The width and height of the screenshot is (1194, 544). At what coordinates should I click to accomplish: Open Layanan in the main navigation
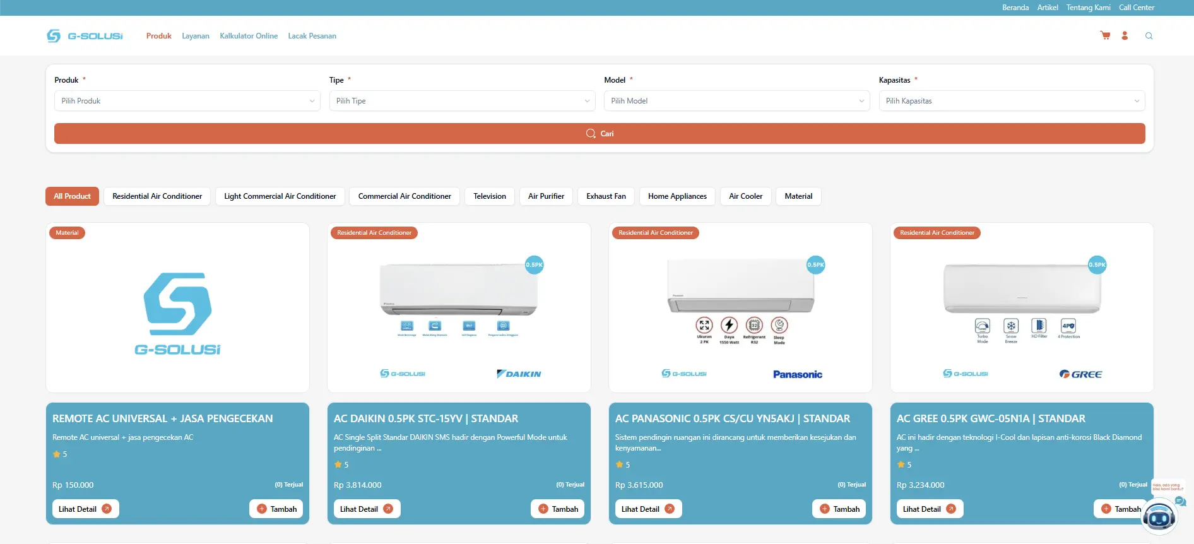pyautogui.click(x=196, y=36)
